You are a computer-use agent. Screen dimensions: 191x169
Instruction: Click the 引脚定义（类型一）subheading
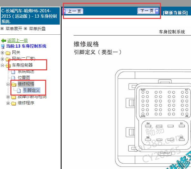(98, 52)
